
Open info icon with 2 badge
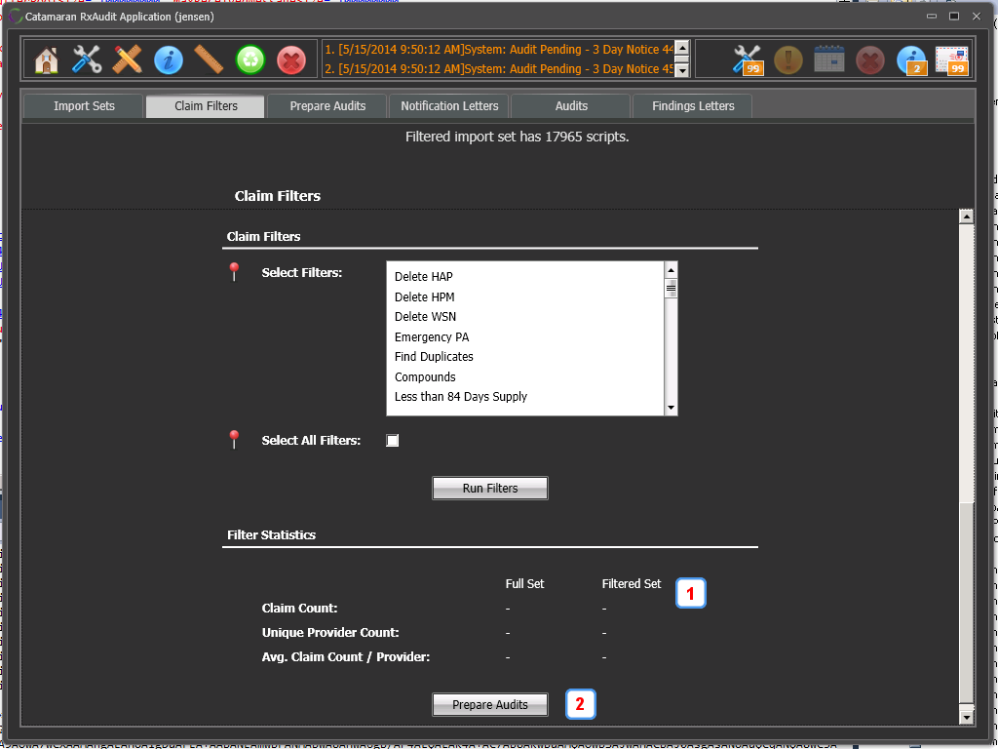tap(912, 60)
